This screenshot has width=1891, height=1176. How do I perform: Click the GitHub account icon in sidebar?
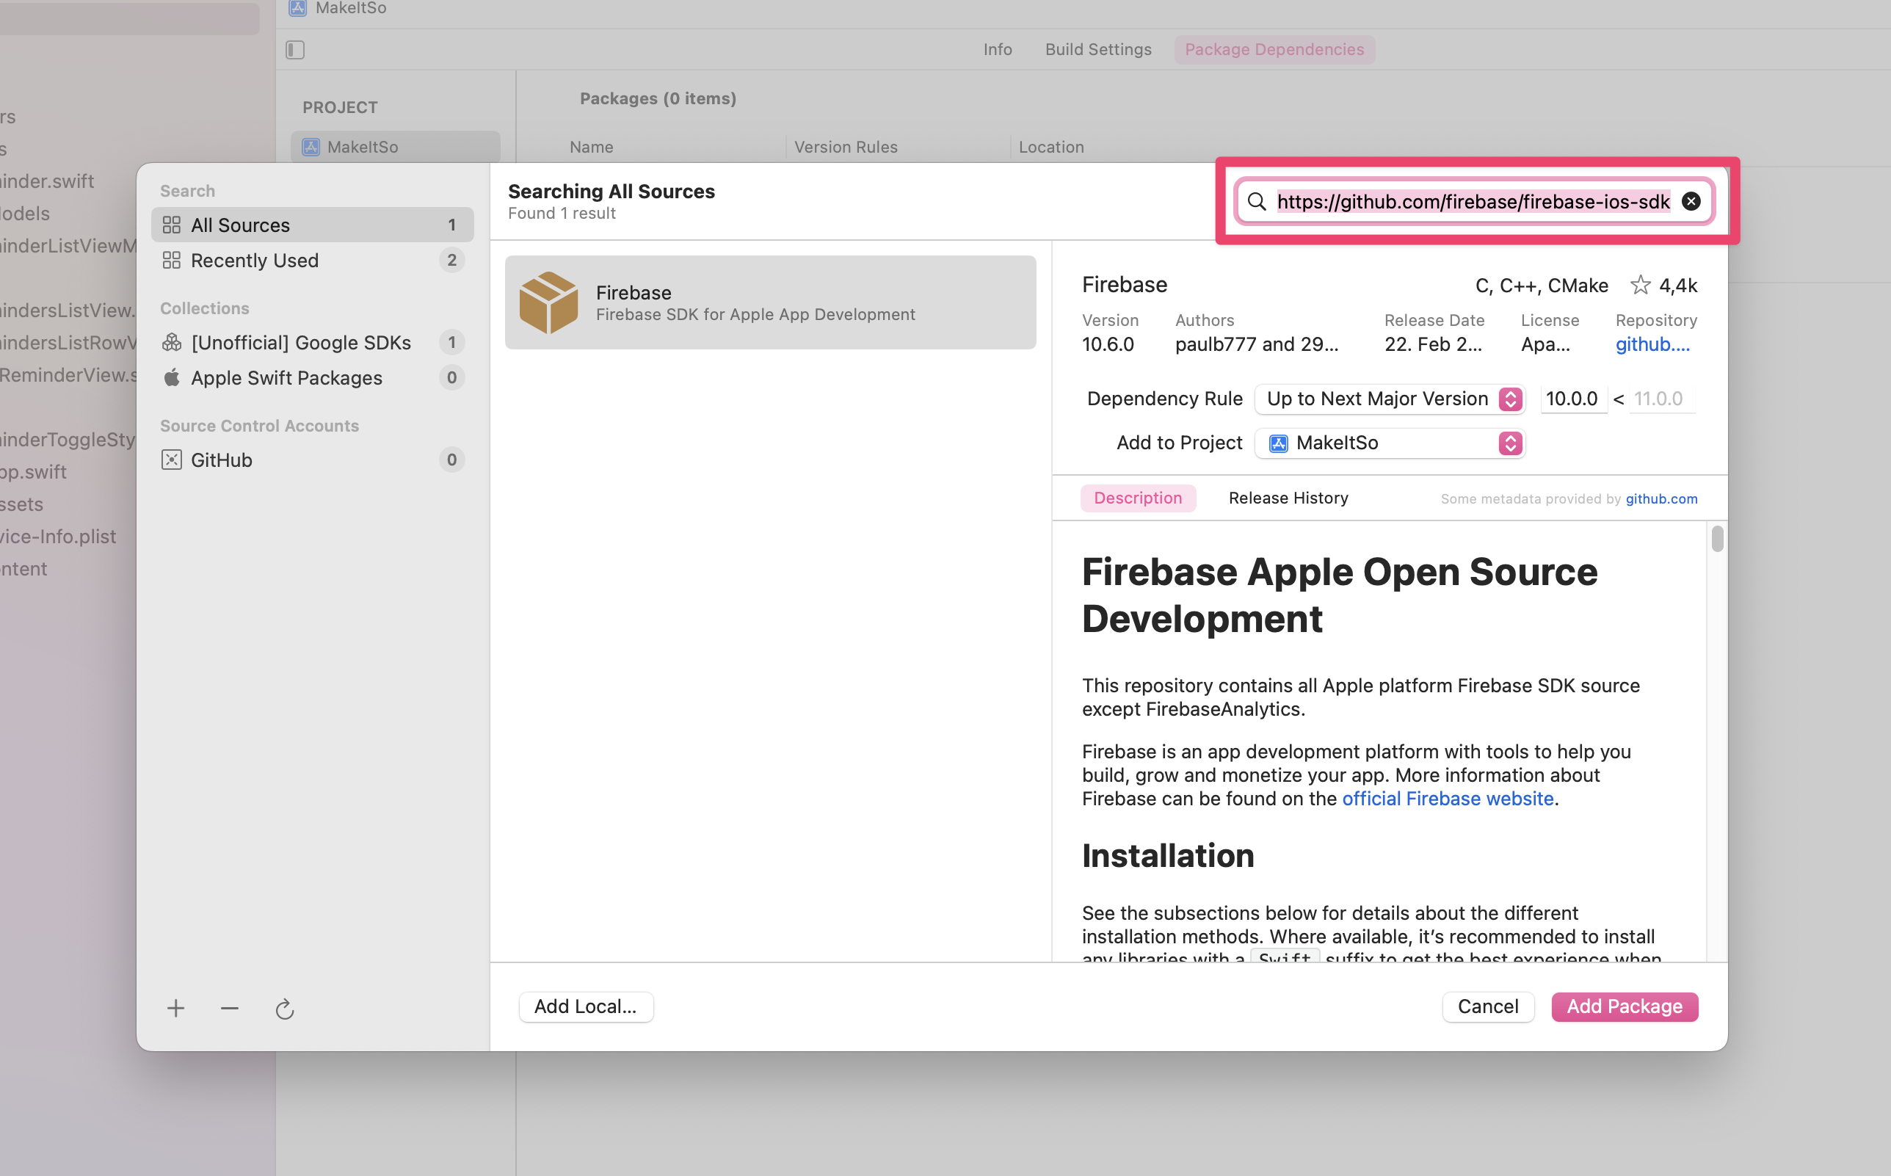point(172,460)
